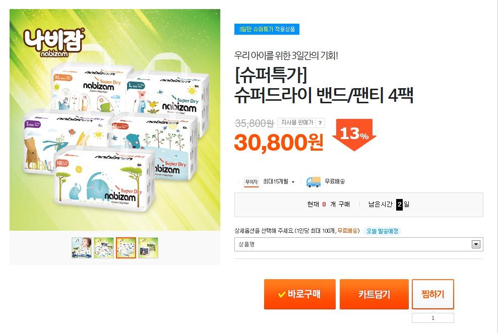
Task: Click the 바로구매 buy now button
Action: (300, 294)
